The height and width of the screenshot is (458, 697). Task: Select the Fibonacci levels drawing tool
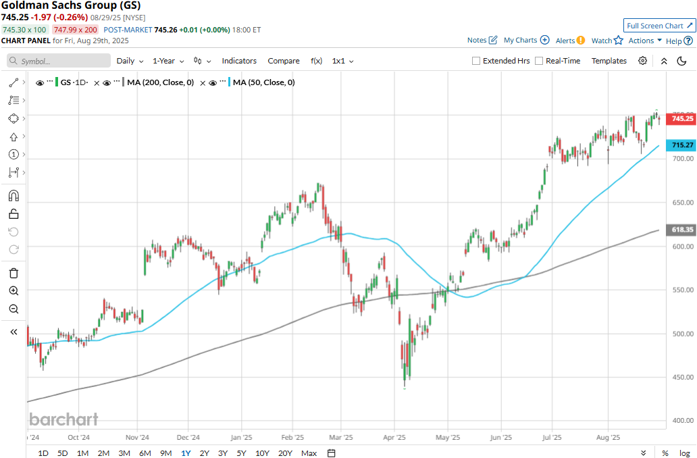click(x=14, y=101)
